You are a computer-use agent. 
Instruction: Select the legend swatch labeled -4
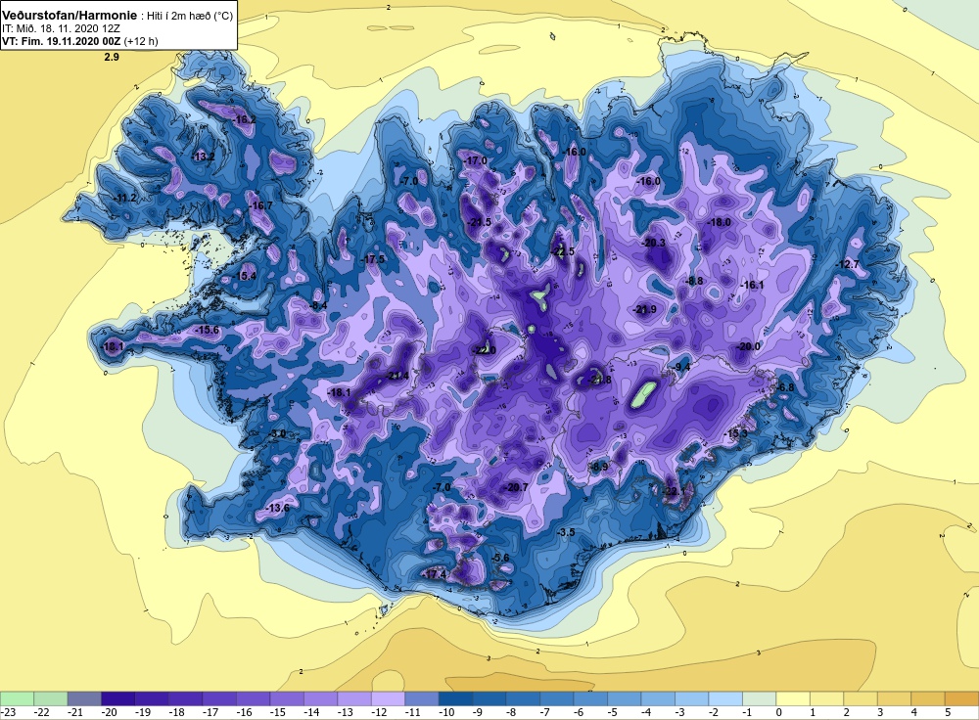658,698
